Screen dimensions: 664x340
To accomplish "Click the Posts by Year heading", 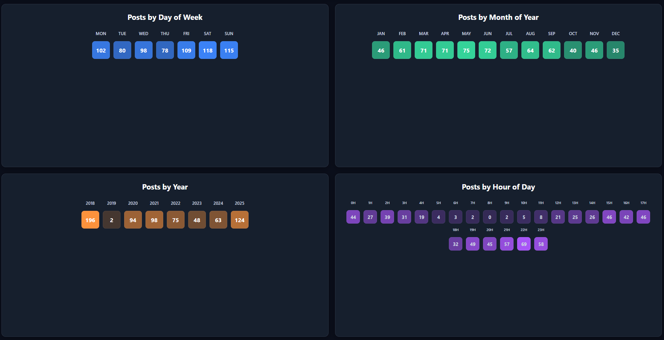I will 165,187.
